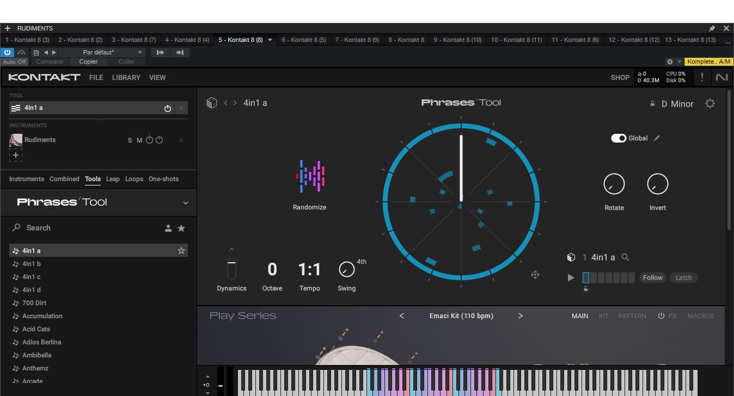Click the Randomize bars icon
Image resolution: width=734 pixels, height=396 pixels.
click(x=310, y=176)
